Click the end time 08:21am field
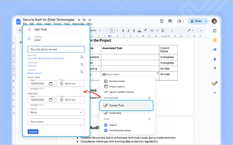The image size is (233, 145). (x=71, y=100)
